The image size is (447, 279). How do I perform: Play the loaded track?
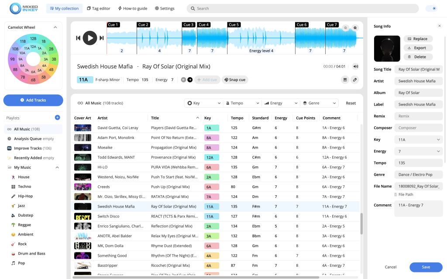90,38
